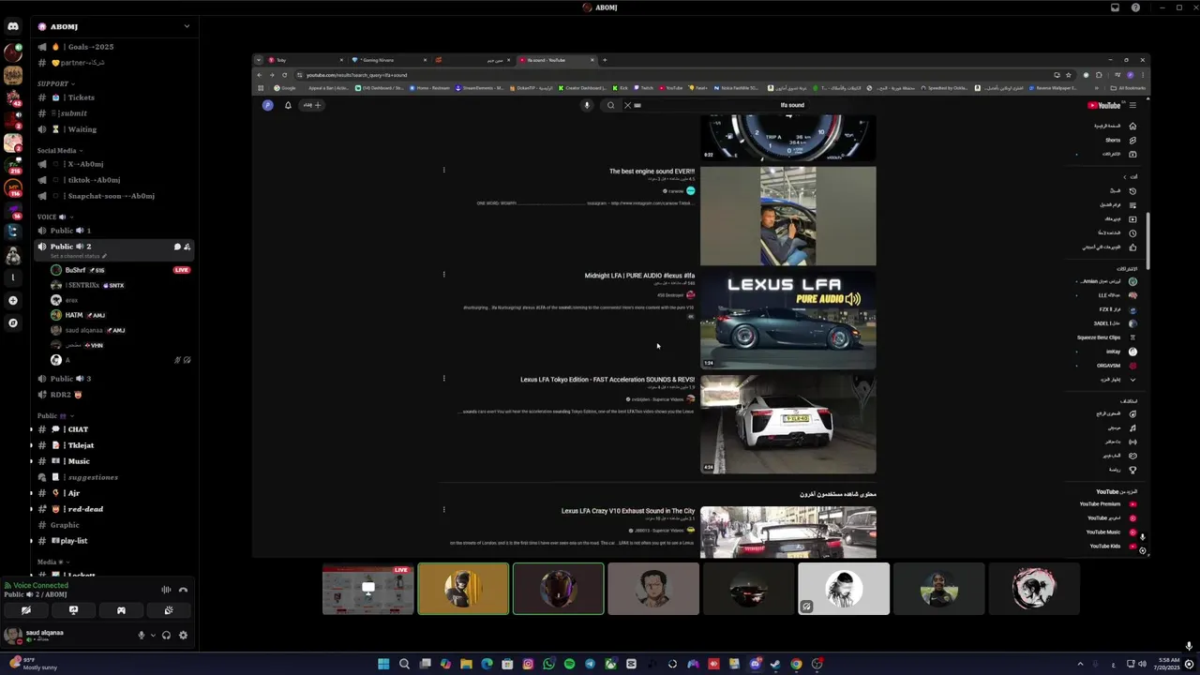Select the yellow helmet avatar participant tile
The image size is (1200, 675).
coord(463,589)
